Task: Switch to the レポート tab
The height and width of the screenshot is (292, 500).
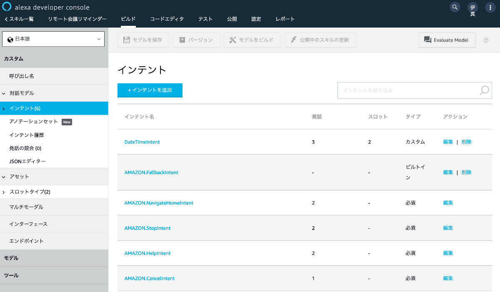Action: point(285,19)
